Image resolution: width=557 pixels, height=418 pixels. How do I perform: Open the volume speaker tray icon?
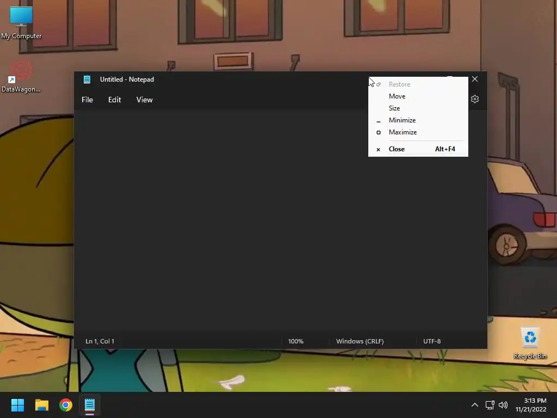[503, 405]
